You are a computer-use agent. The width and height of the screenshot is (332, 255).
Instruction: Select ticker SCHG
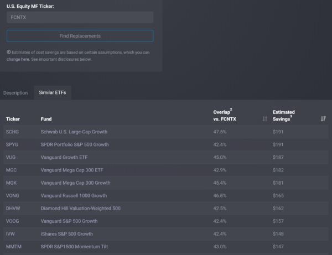[12, 132]
